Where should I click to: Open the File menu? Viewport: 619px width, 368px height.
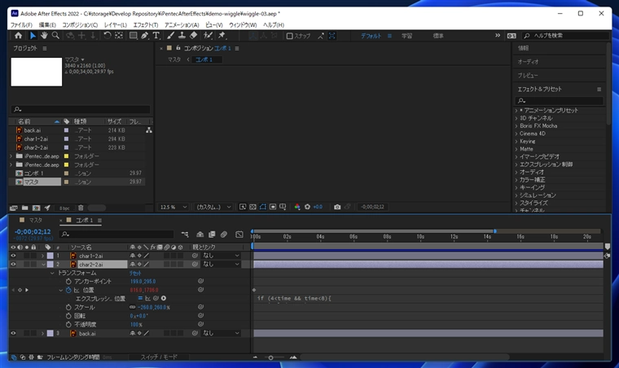click(21, 25)
